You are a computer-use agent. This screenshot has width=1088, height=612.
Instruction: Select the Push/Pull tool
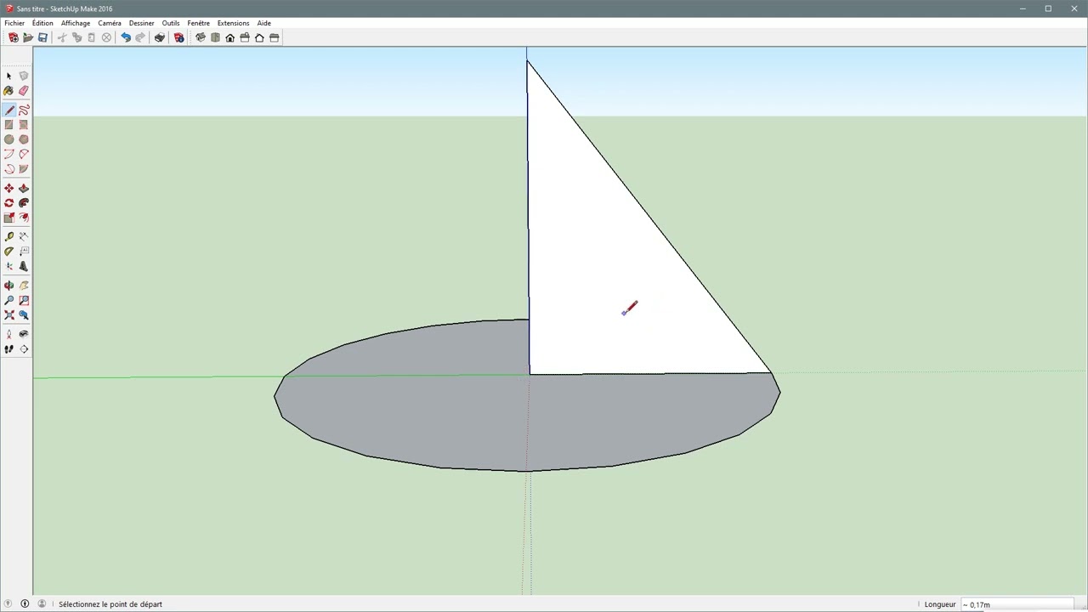tap(24, 189)
